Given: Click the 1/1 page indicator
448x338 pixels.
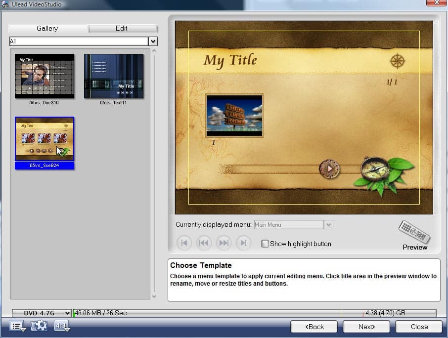Looking at the screenshot, I should point(392,82).
